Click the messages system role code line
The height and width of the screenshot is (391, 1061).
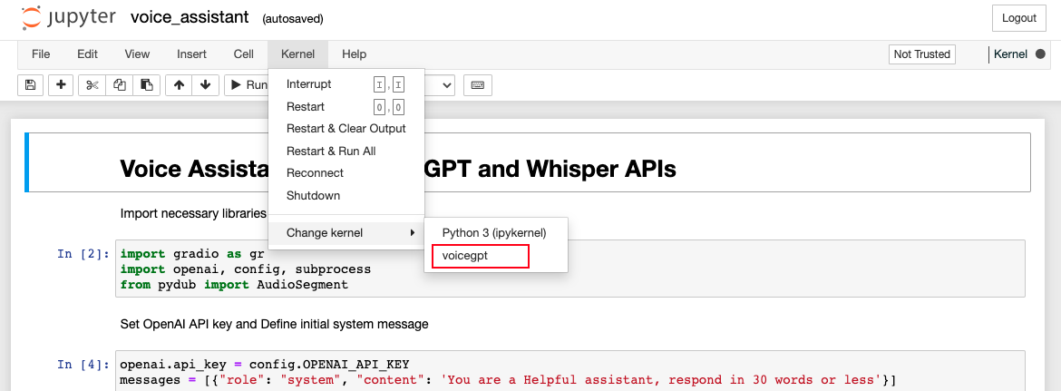coord(508,380)
